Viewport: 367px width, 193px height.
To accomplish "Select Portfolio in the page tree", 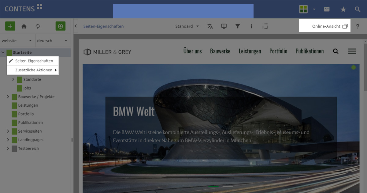I will 26,114.
